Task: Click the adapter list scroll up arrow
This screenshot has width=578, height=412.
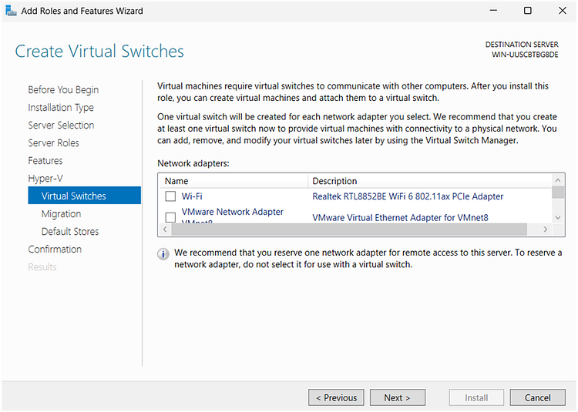Action: pos(558,180)
